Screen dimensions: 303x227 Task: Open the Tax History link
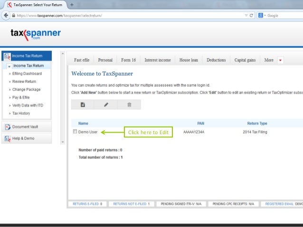[x=21, y=113]
